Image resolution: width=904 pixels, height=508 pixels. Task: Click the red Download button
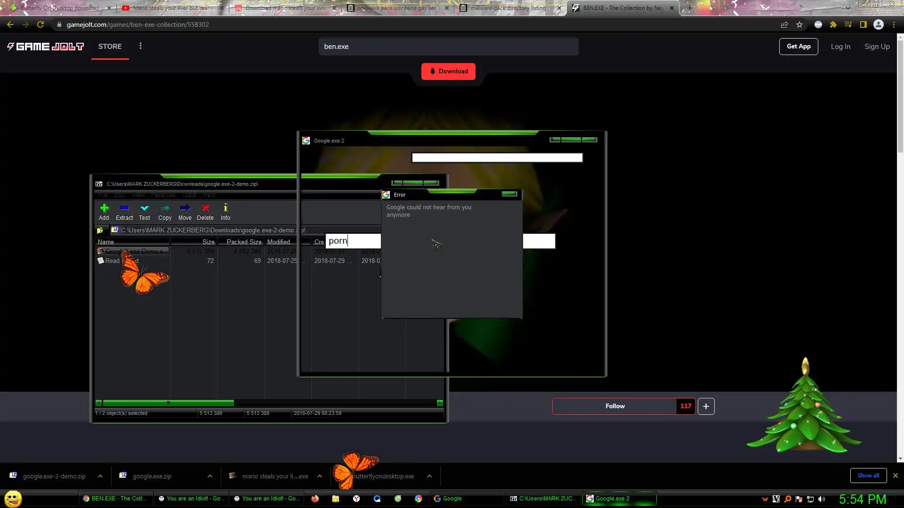(x=448, y=71)
